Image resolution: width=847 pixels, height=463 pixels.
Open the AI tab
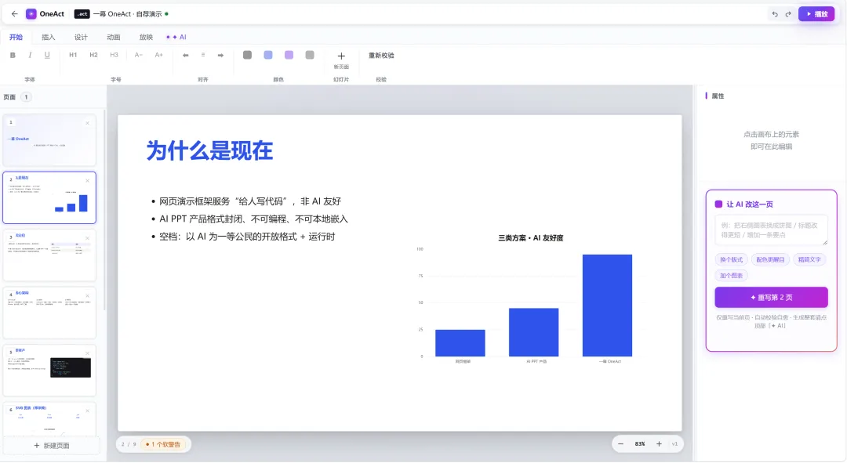tap(176, 38)
